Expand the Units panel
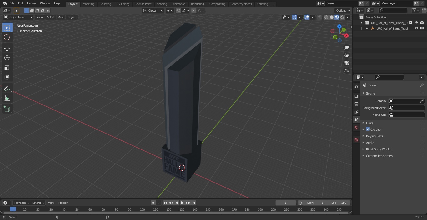The image size is (427, 220). coord(369,123)
